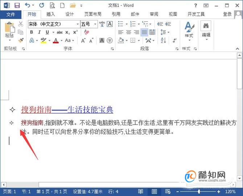Toggle superscript formatting
The image size is (243, 196).
point(75,32)
